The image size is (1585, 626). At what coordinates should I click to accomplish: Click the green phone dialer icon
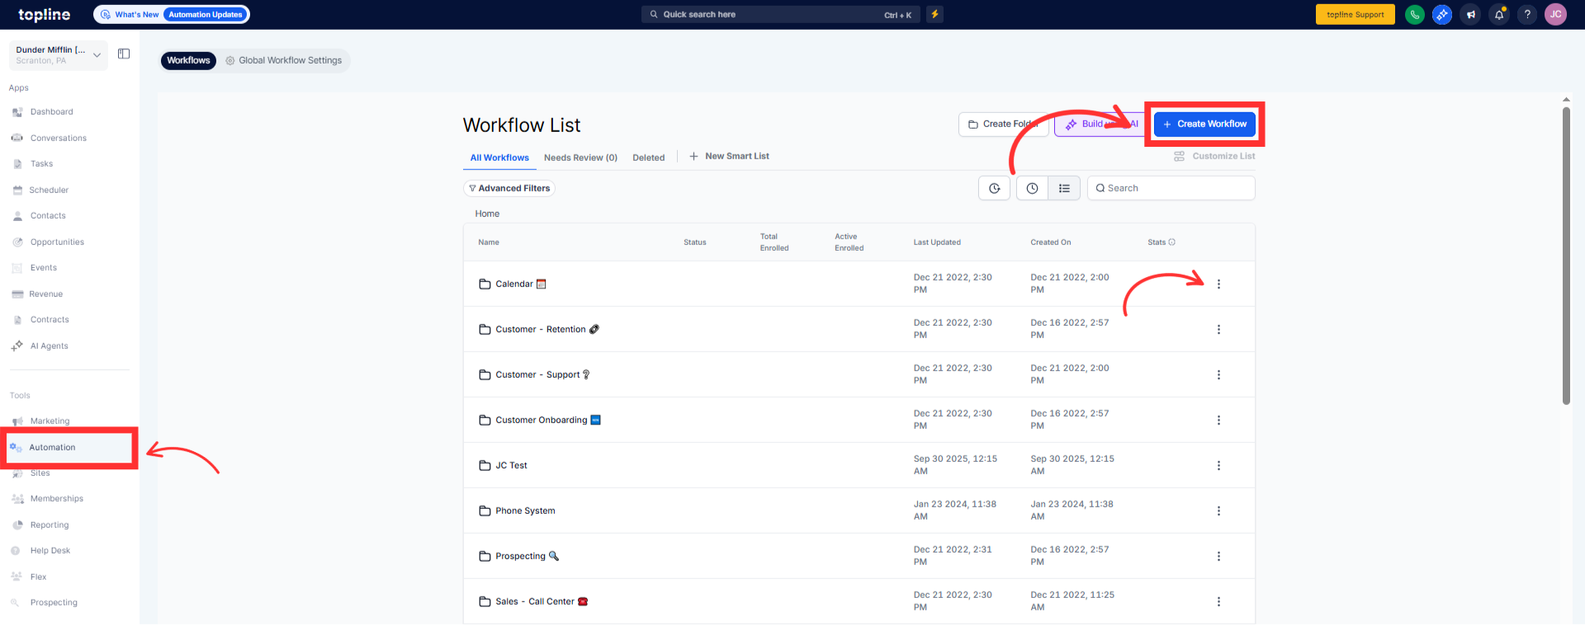[1414, 15]
